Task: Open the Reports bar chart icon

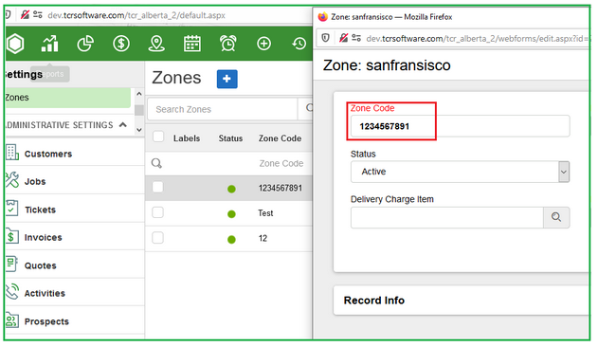Action: [x=50, y=44]
